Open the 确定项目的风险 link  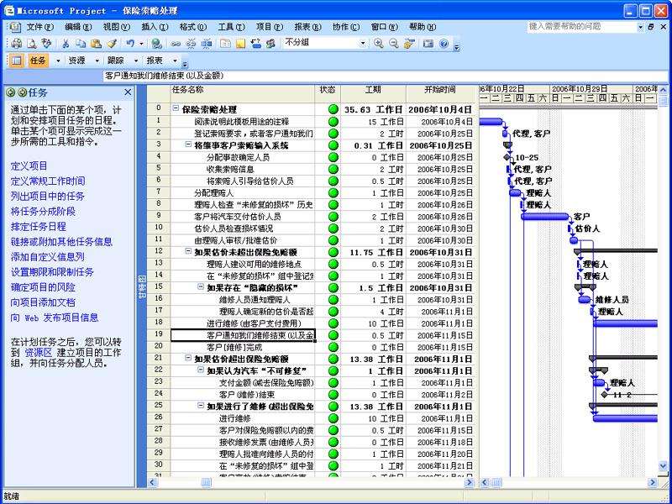coord(43,287)
